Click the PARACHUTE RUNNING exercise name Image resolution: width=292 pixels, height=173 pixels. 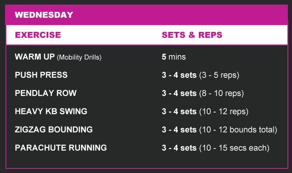[61, 148]
